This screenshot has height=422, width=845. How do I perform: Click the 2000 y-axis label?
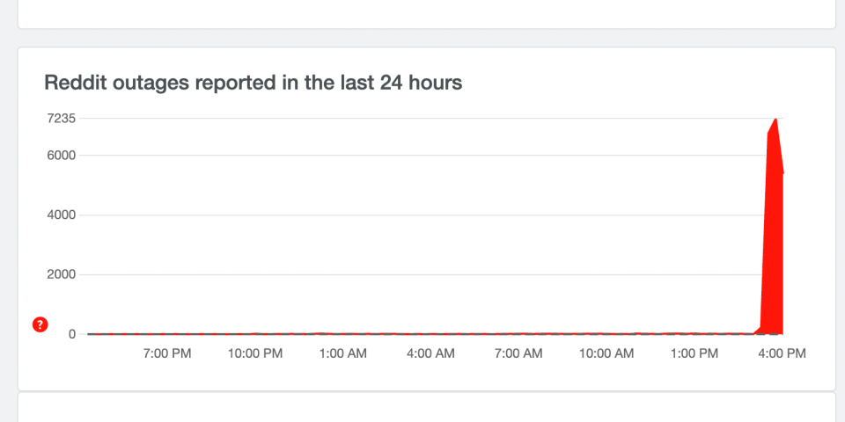pos(62,274)
